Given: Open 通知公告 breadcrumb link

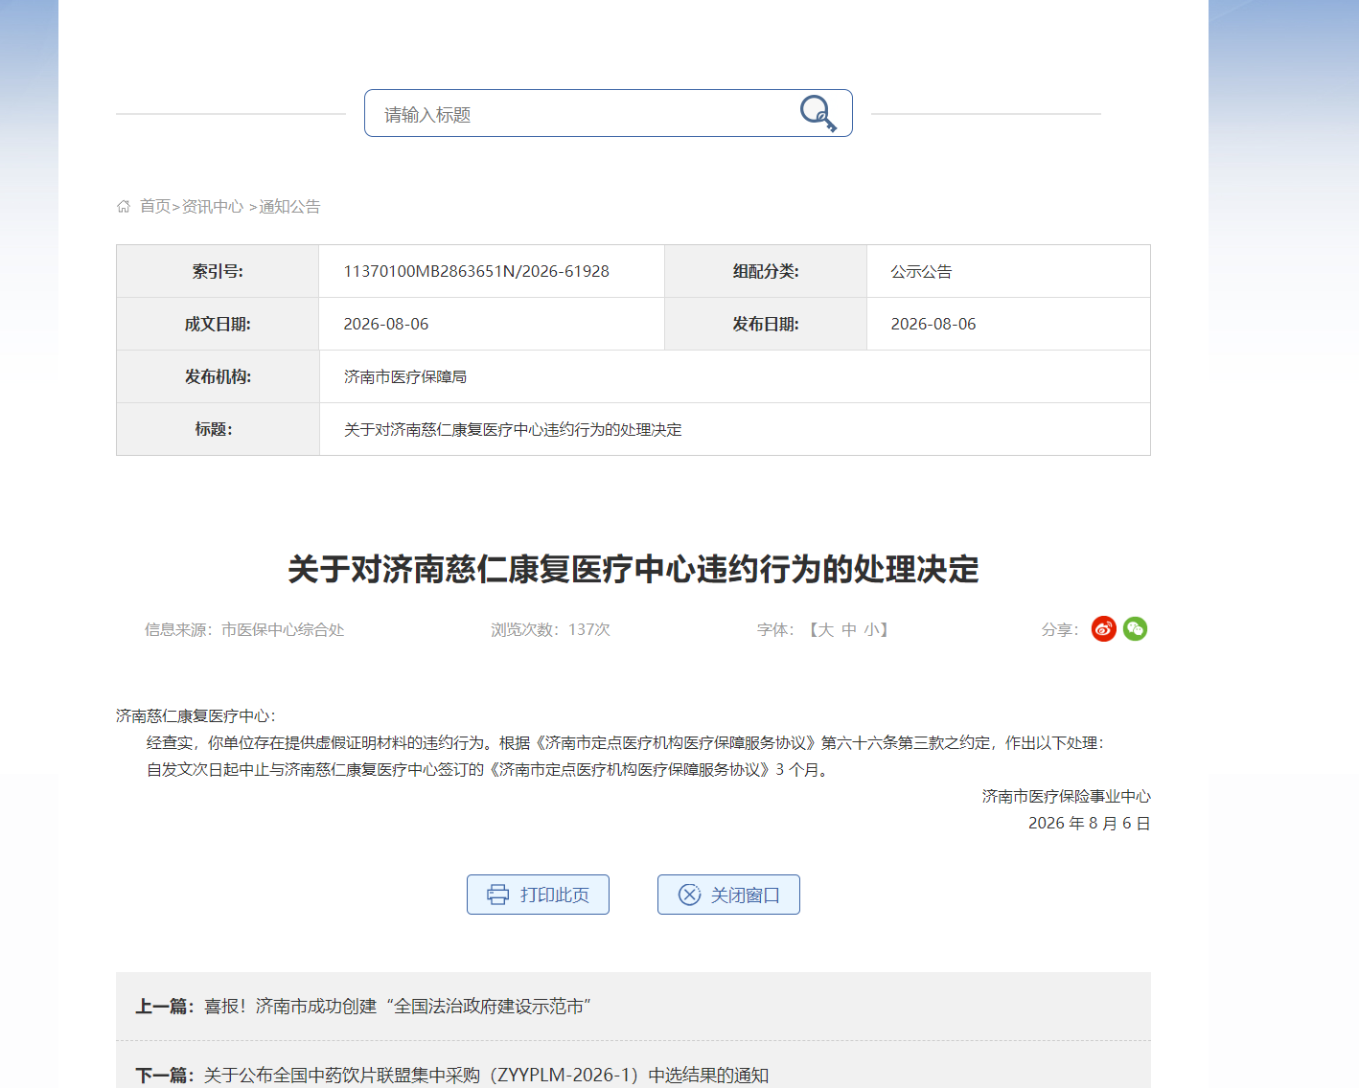Looking at the screenshot, I should point(289,206).
